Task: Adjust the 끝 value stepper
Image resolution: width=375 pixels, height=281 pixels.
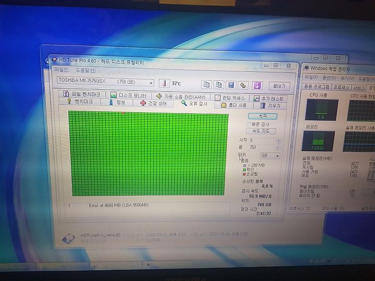Action: (x=278, y=148)
